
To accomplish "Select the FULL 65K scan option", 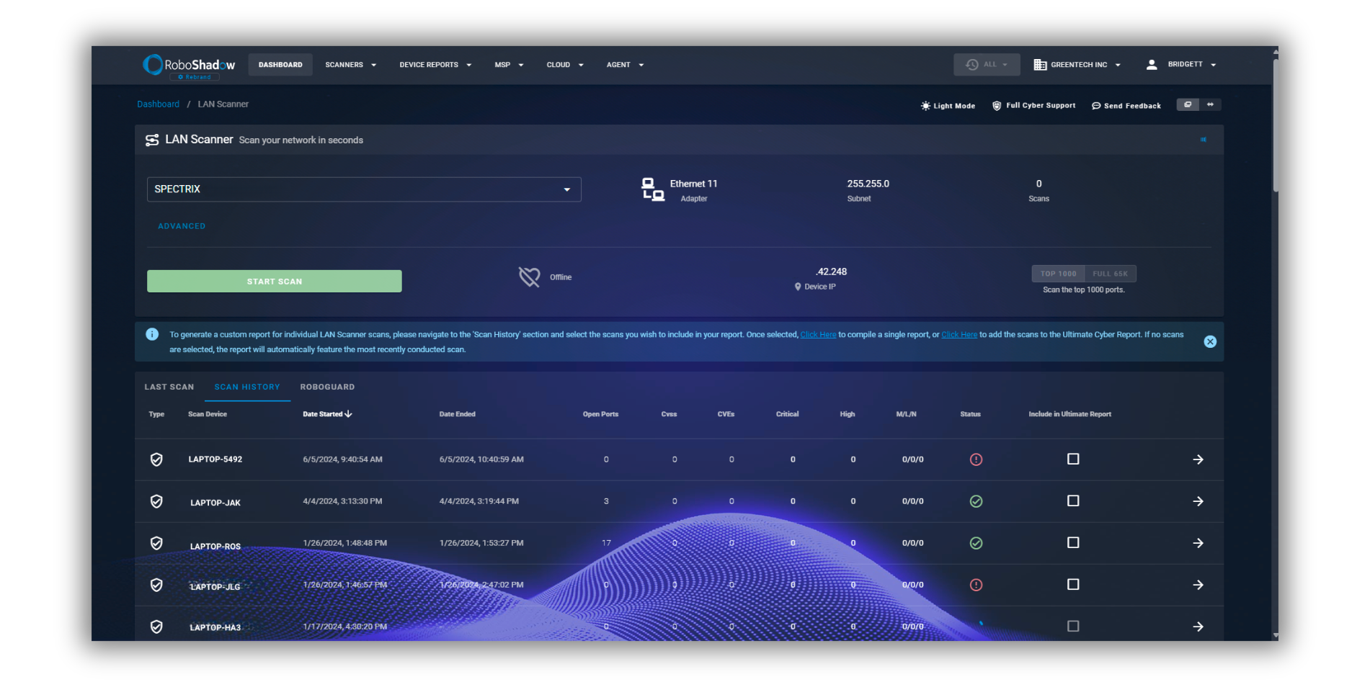I will tap(1110, 274).
